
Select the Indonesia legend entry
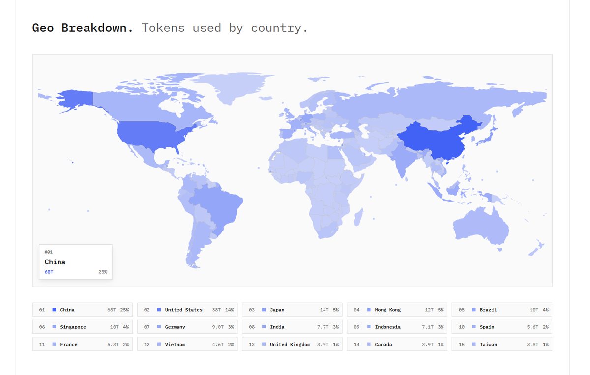397,327
